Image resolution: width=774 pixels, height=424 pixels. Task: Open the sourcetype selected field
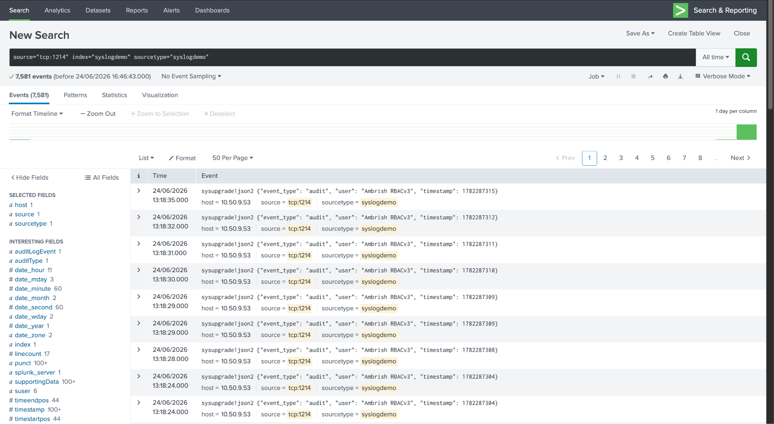pyautogui.click(x=31, y=224)
